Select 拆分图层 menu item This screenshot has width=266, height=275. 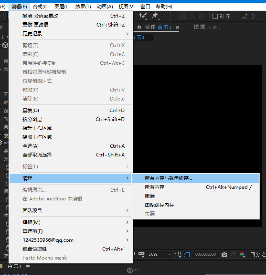[x=71, y=119]
